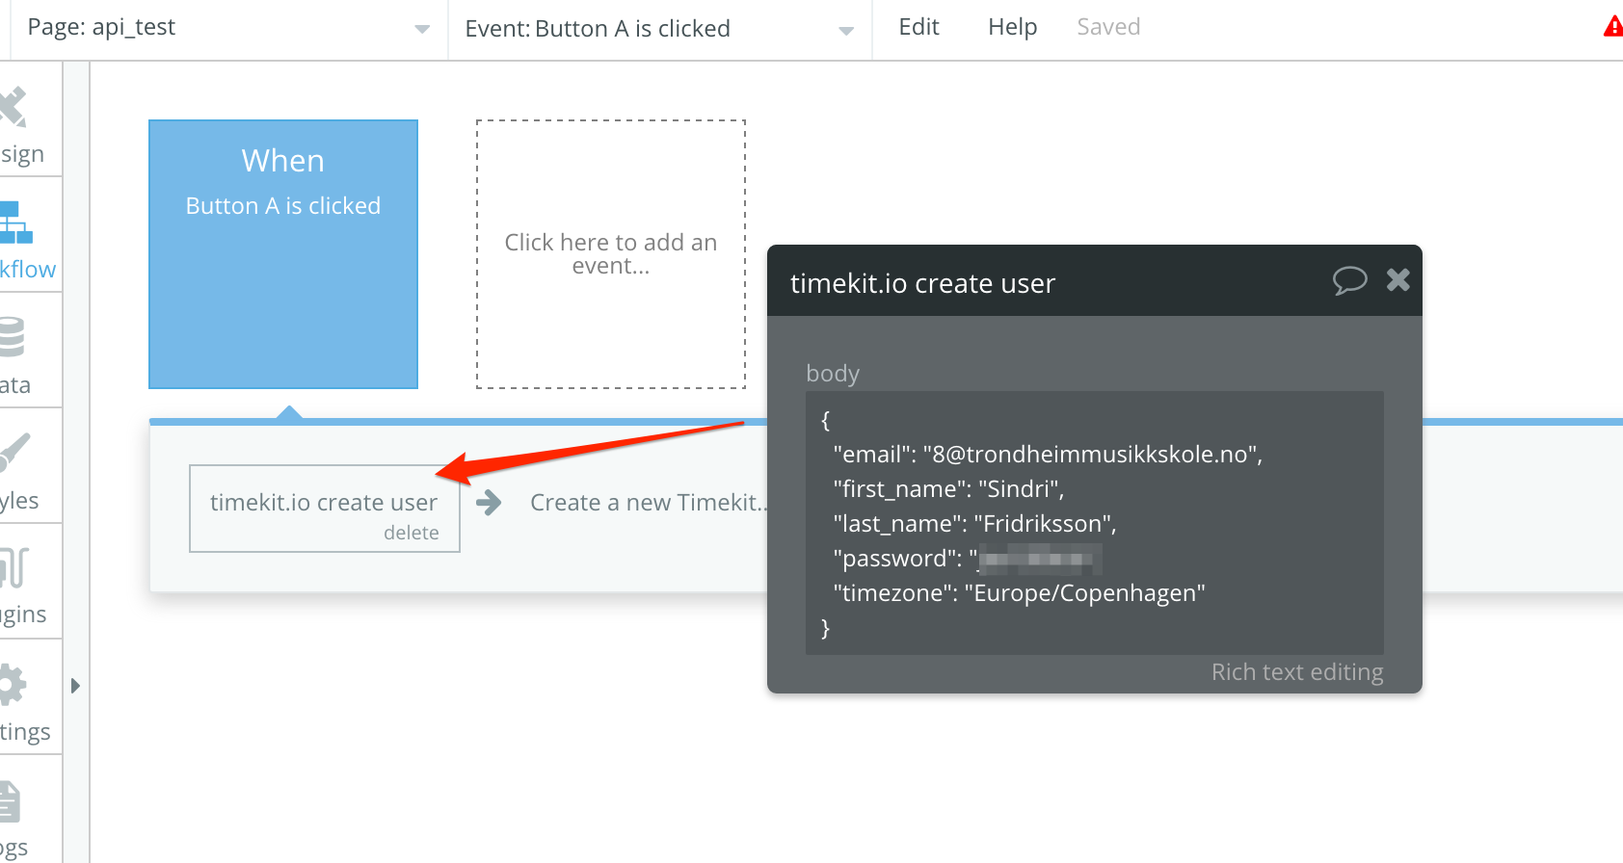Click here to add an event box

[611, 254]
